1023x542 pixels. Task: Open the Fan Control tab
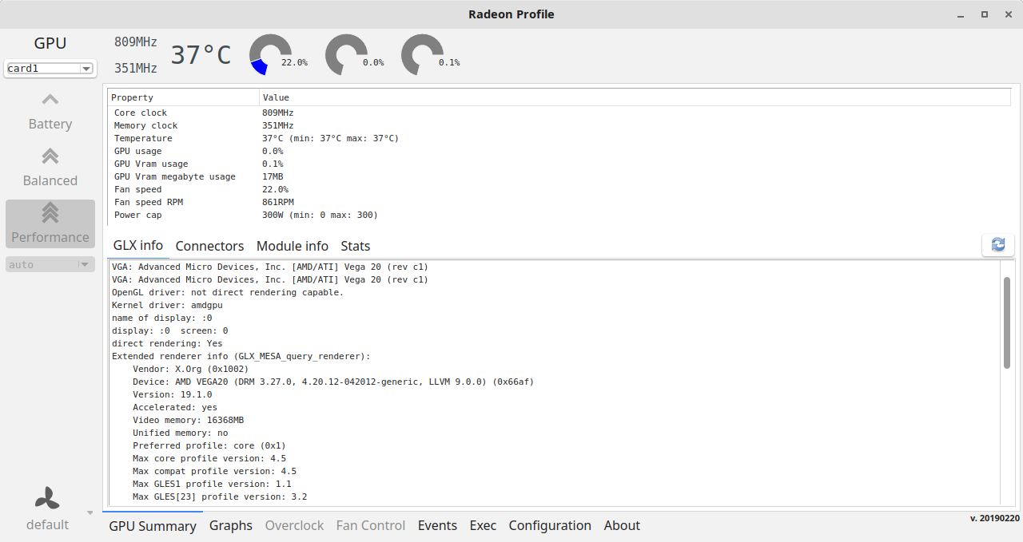pyautogui.click(x=371, y=525)
